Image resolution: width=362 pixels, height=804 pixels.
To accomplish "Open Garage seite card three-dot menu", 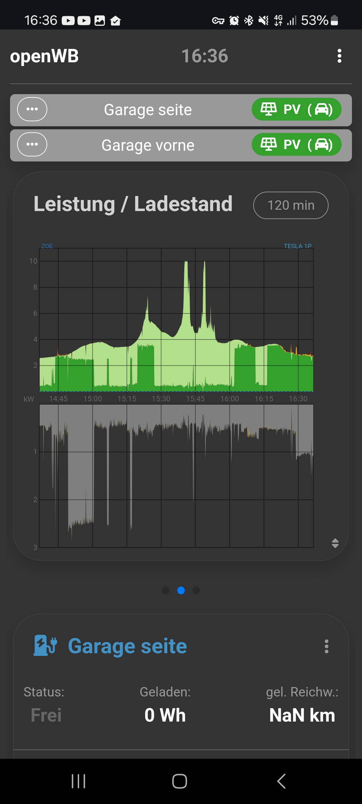I will coord(326,646).
